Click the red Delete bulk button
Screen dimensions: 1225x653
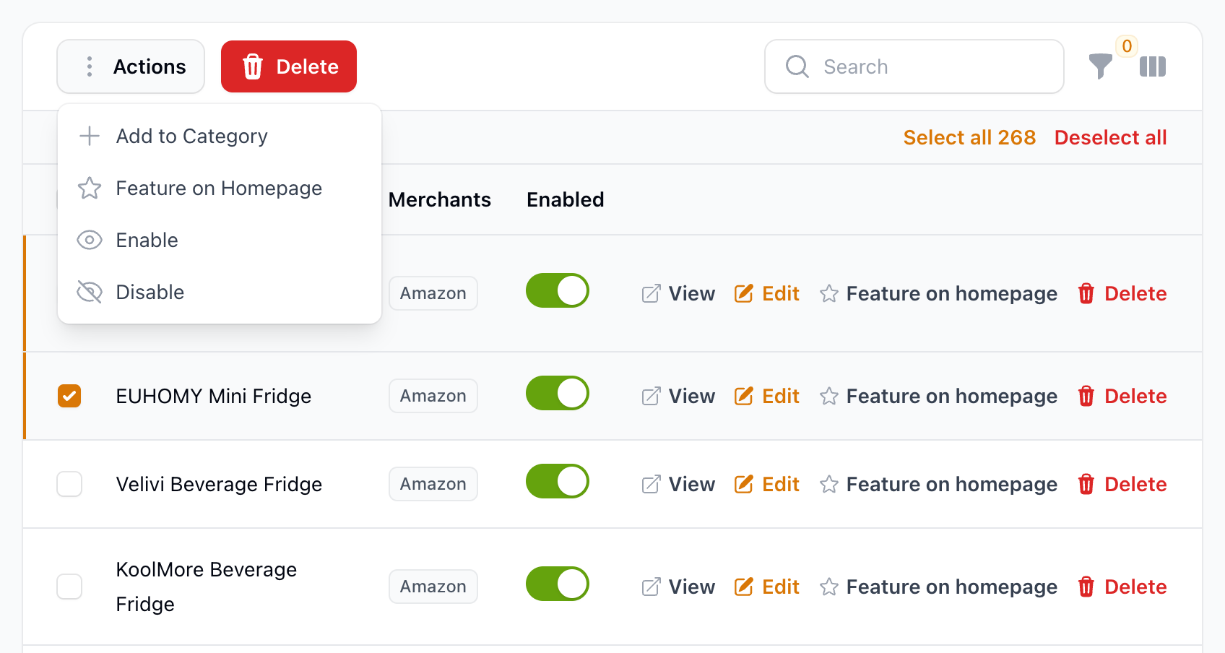(x=289, y=66)
